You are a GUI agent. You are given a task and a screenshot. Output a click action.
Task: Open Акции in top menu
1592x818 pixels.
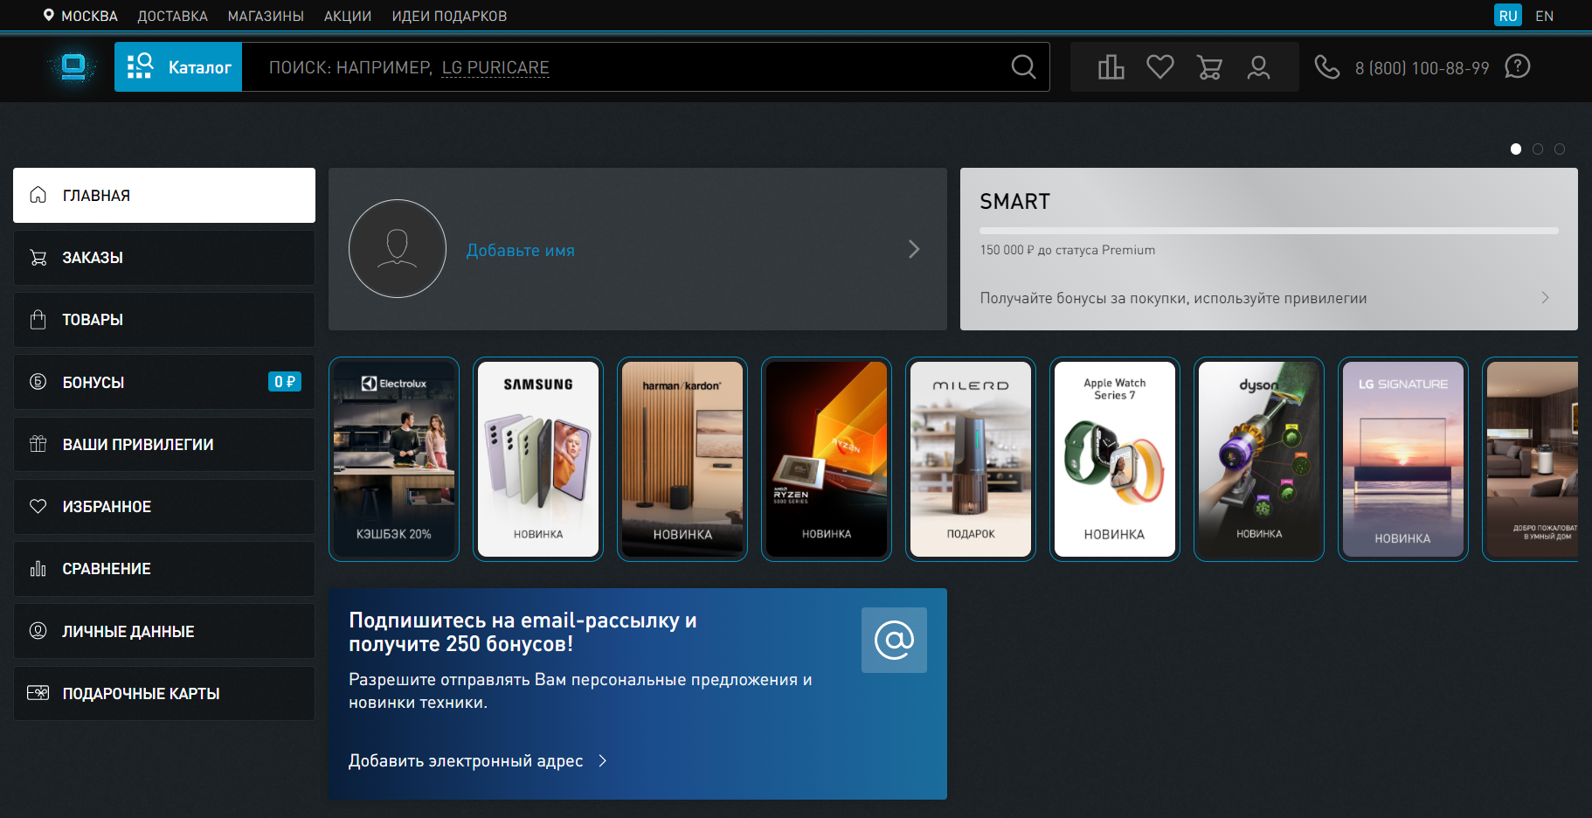click(x=348, y=16)
